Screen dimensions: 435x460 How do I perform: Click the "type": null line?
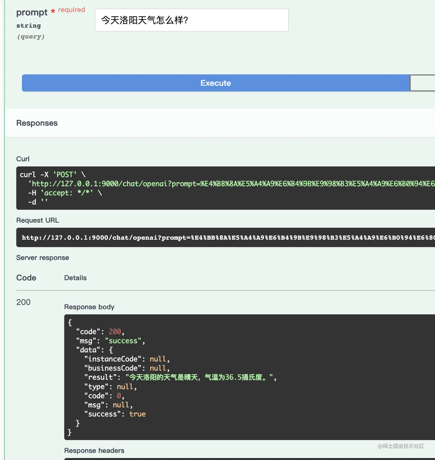[x=110, y=387]
